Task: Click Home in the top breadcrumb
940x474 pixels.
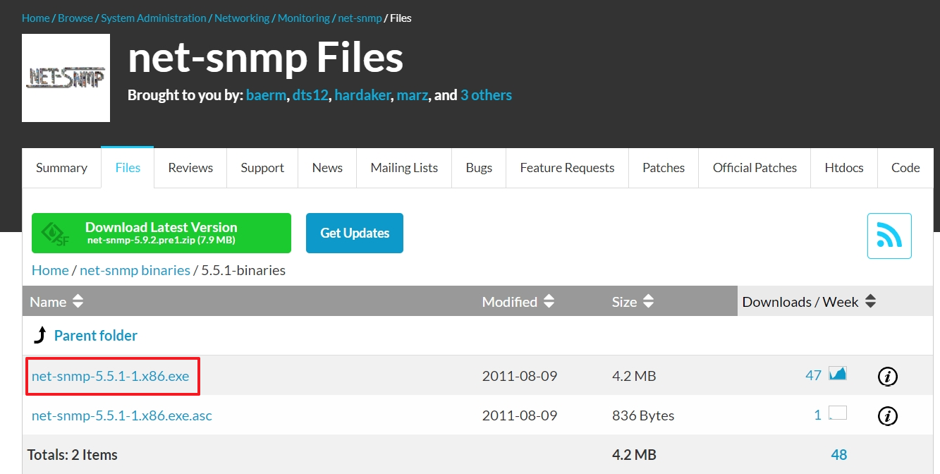Action: (x=35, y=18)
